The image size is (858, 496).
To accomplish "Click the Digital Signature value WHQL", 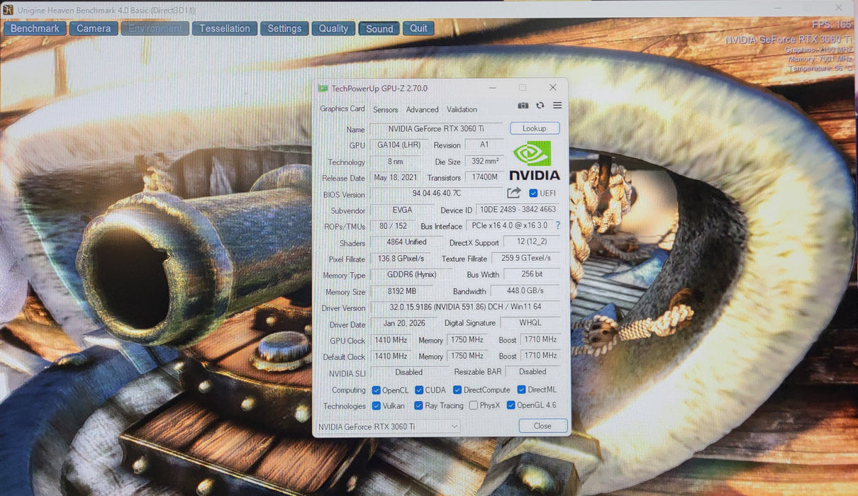I will (x=531, y=323).
